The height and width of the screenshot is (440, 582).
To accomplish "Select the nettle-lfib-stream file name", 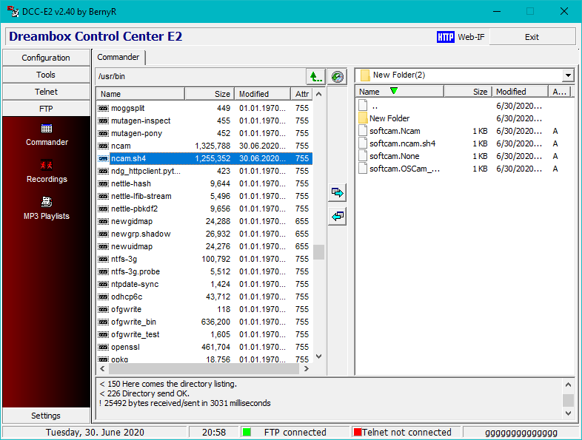I will pyautogui.click(x=141, y=197).
